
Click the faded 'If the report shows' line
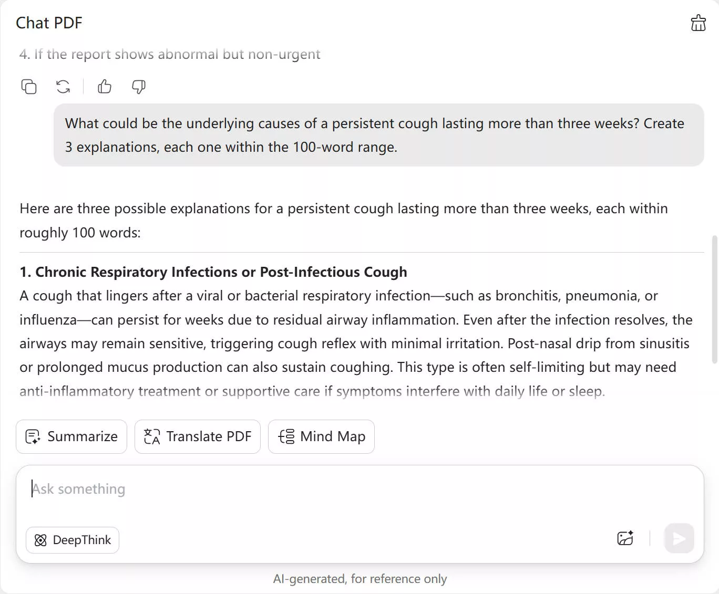pos(170,55)
